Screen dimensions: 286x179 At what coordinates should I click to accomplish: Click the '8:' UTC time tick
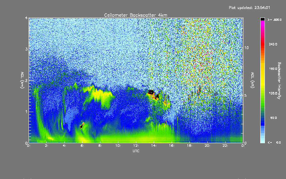coord(100,146)
